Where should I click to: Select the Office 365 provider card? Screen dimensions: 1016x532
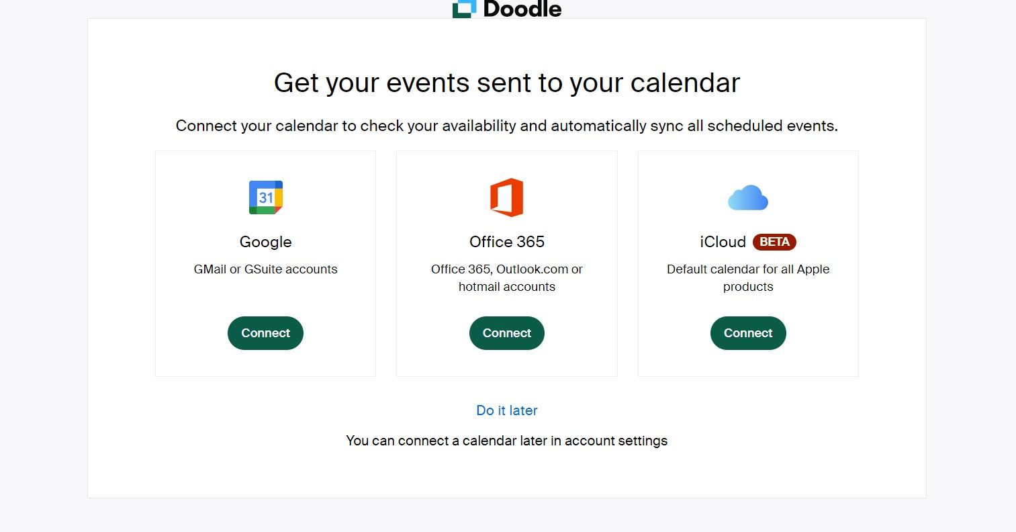click(x=507, y=263)
